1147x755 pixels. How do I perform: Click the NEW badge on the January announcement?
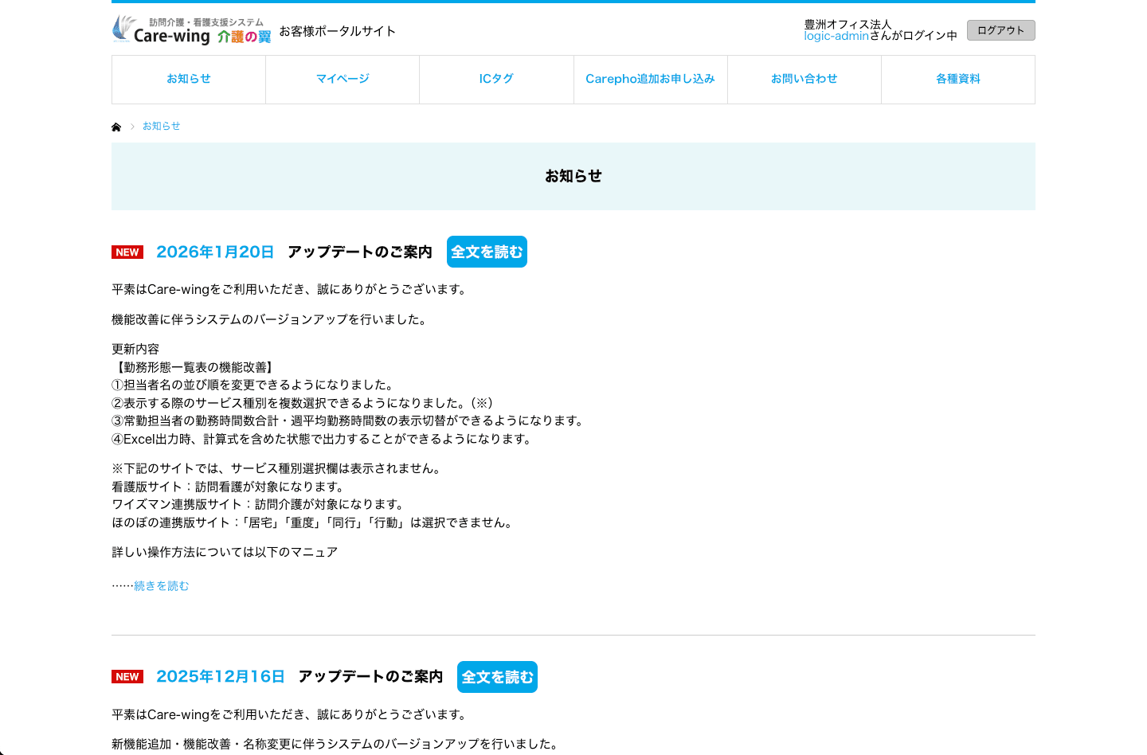[x=127, y=252]
